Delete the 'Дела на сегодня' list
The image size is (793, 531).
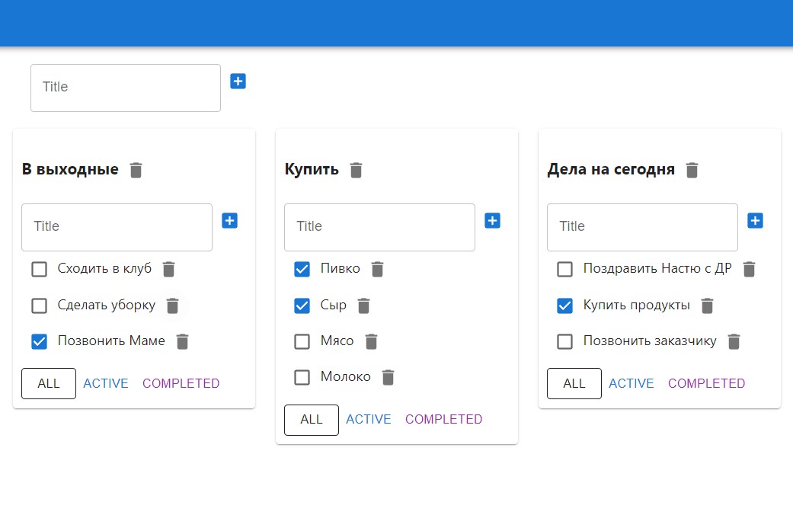pyautogui.click(x=692, y=170)
